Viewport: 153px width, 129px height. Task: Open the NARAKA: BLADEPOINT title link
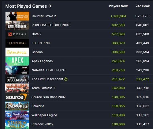(49, 70)
